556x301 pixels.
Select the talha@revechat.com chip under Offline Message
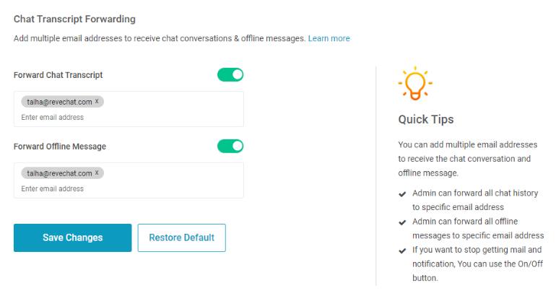point(59,173)
